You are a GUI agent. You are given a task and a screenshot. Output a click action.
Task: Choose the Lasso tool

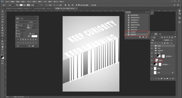click(2, 17)
